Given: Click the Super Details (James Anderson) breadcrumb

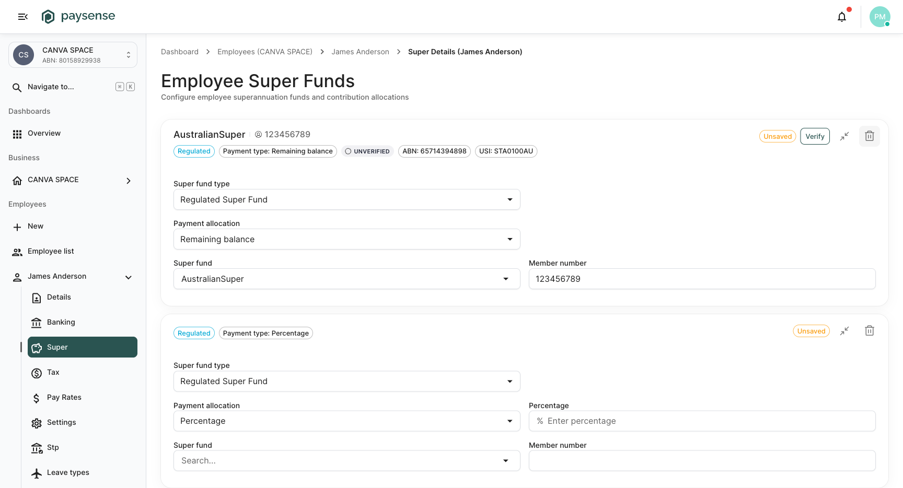Looking at the screenshot, I should 465,52.
